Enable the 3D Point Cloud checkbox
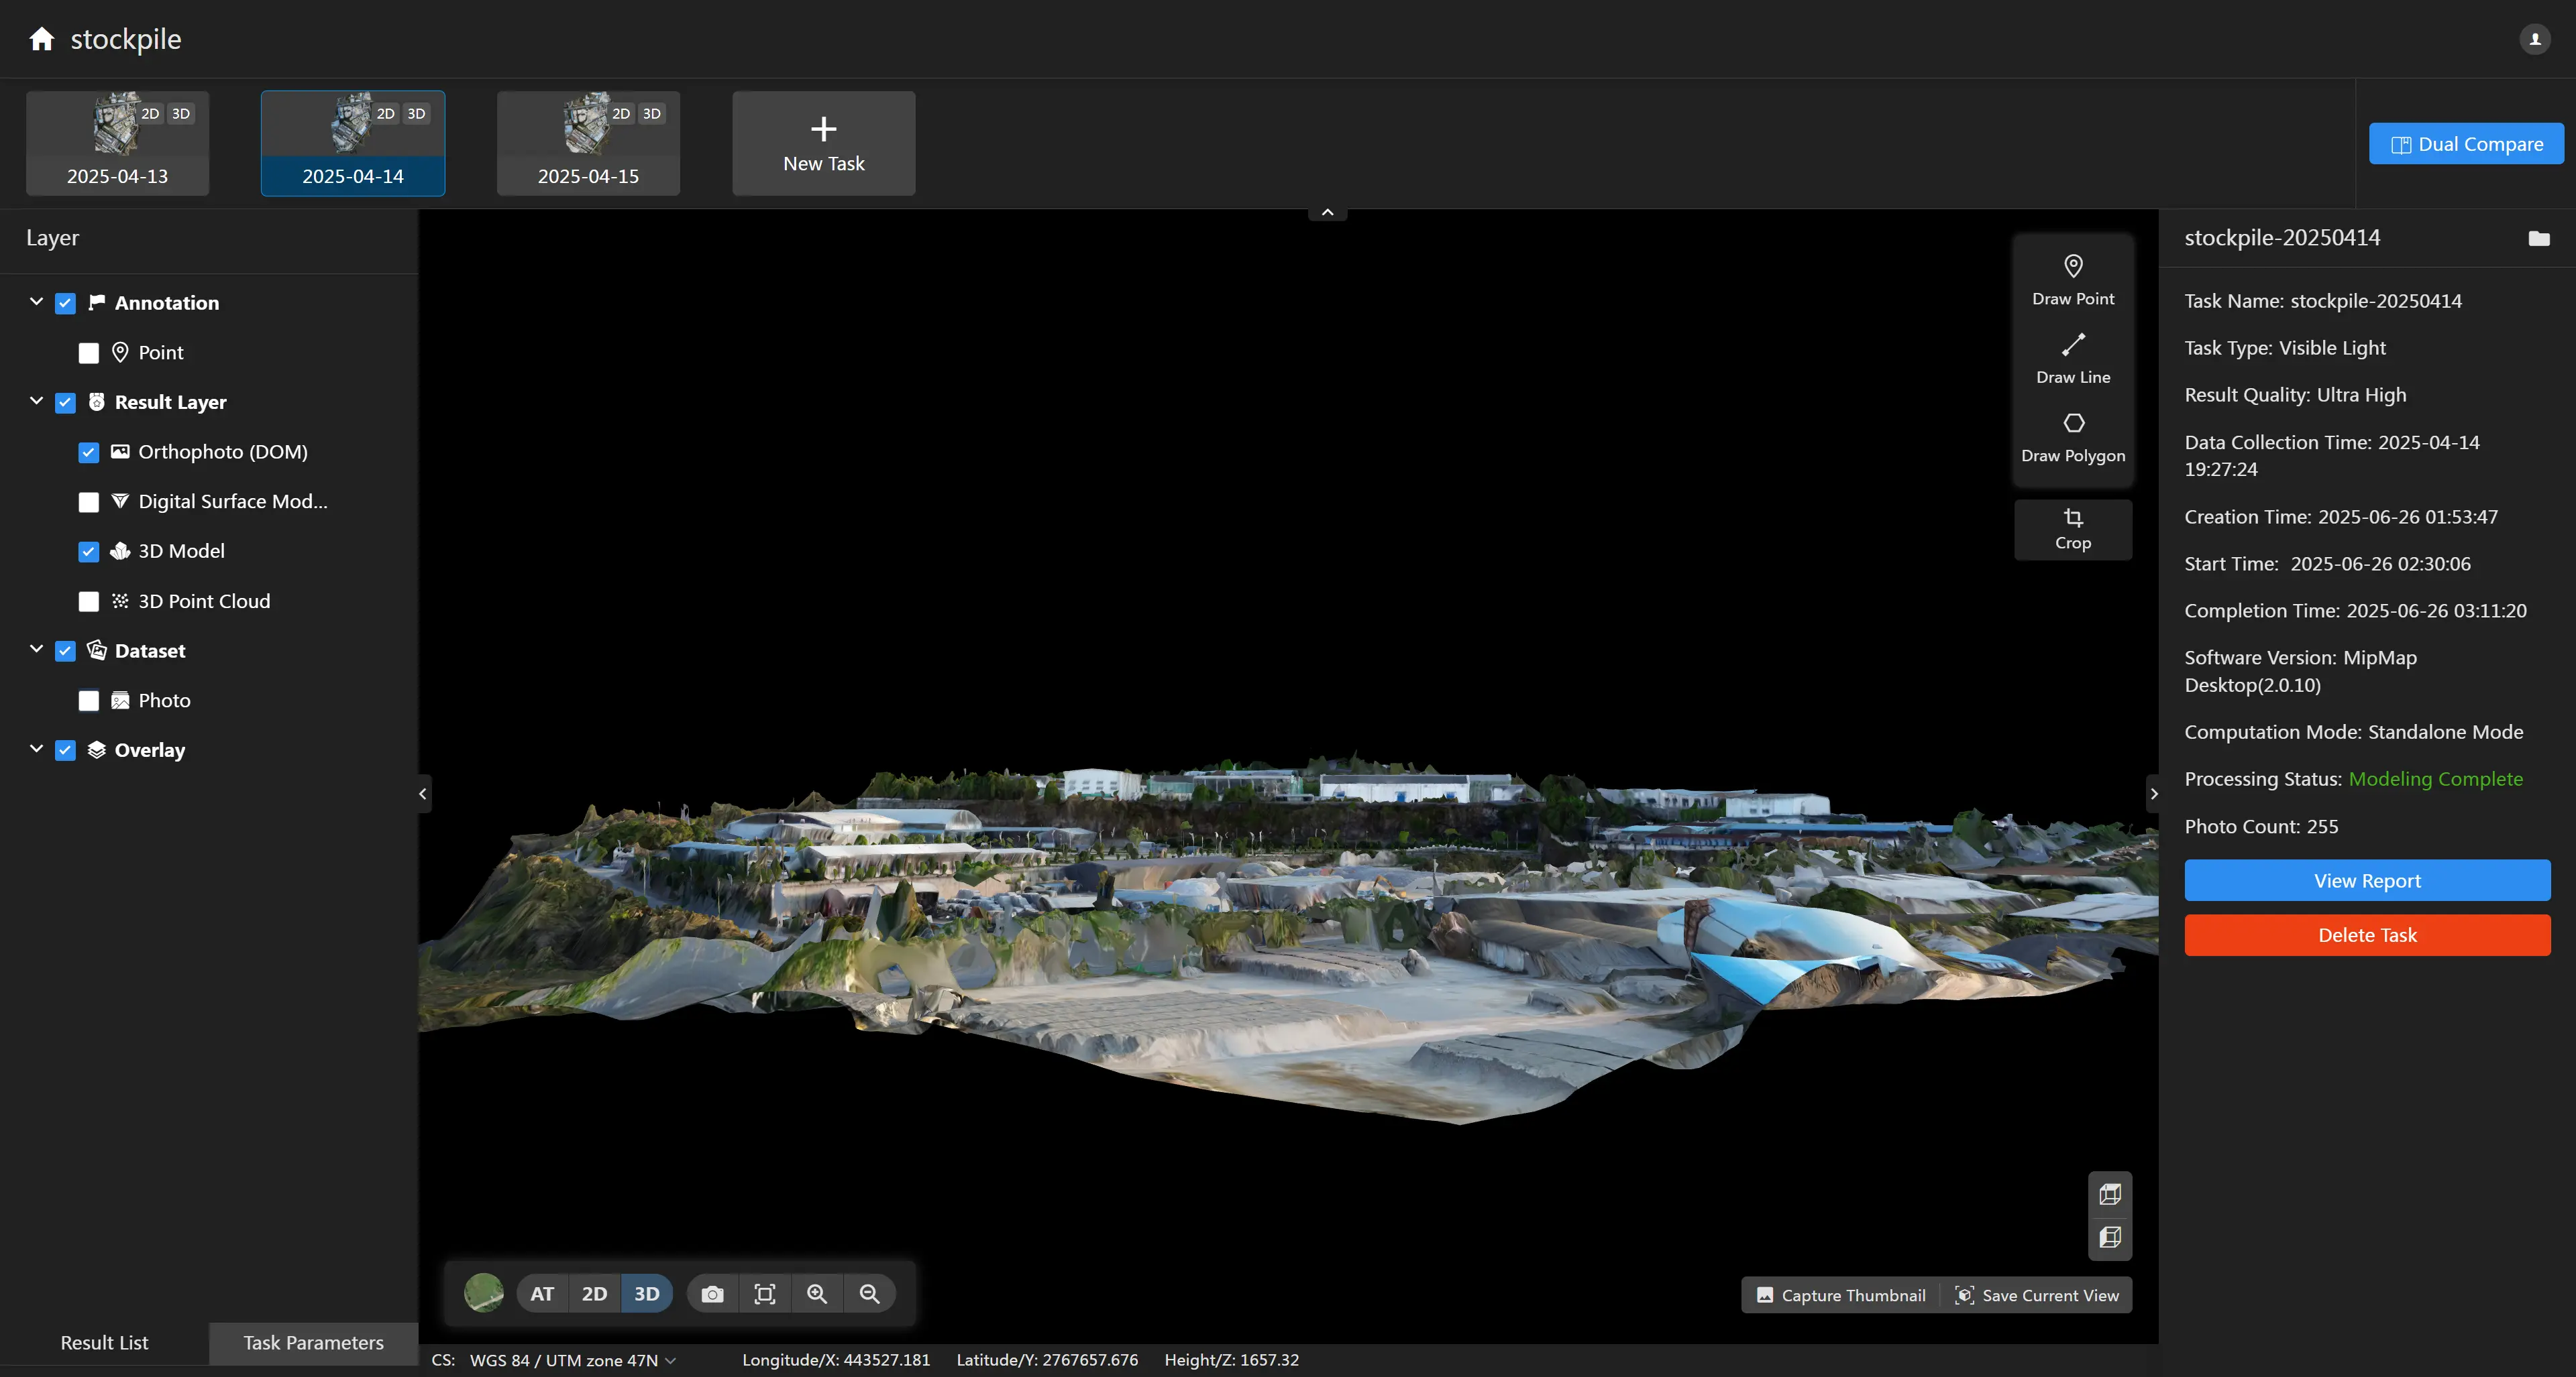The height and width of the screenshot is (1377, 2576). [89, 601]
